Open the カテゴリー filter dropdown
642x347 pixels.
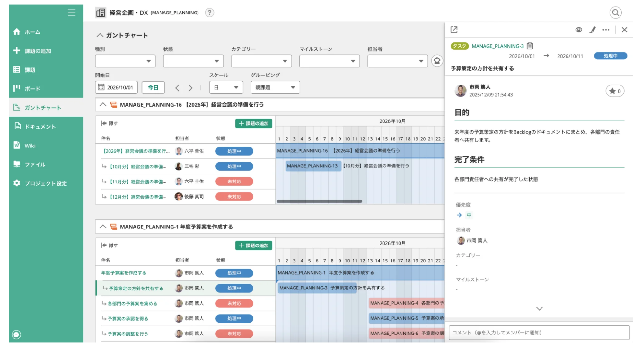click(261, 61)
